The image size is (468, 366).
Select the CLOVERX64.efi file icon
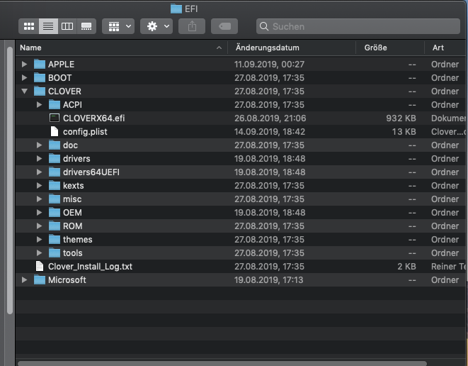[55, 118]
